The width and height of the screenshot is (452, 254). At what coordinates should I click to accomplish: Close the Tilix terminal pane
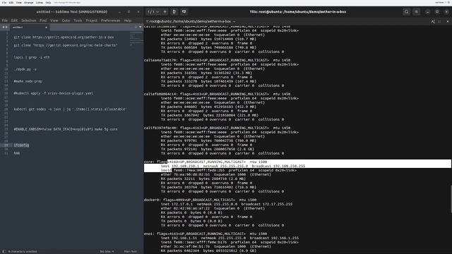point(448,21)
